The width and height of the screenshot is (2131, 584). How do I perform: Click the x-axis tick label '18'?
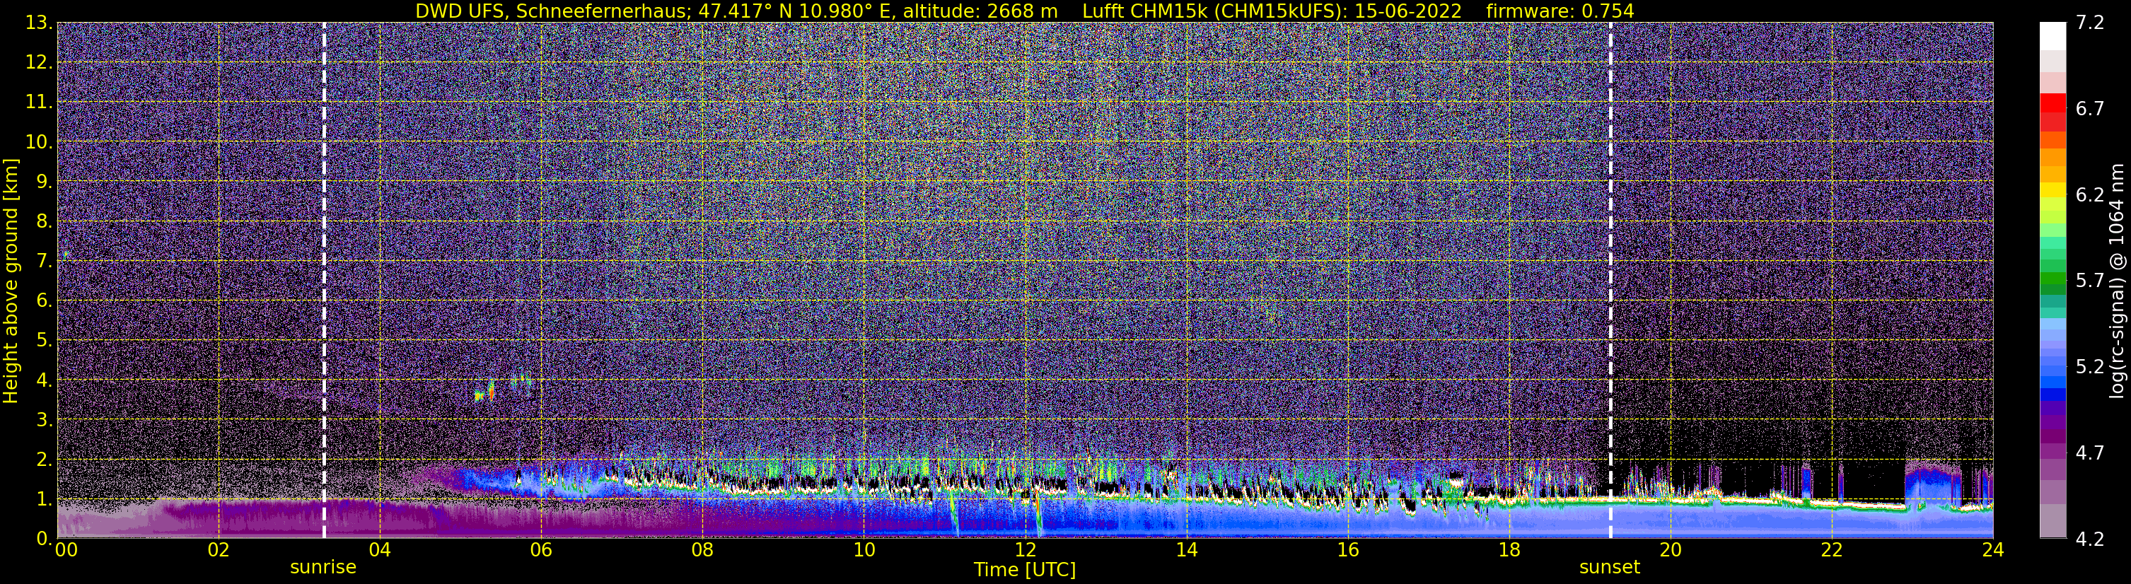click(x=1509, y=550)
